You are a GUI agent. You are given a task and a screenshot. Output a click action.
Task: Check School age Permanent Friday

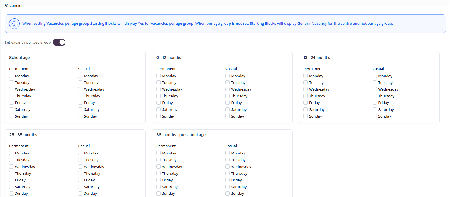(x=11, y=103)
